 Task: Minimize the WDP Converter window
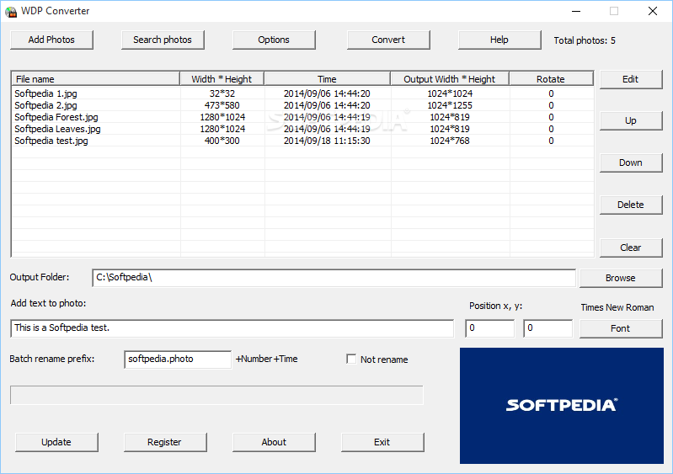tap(576, 11)
